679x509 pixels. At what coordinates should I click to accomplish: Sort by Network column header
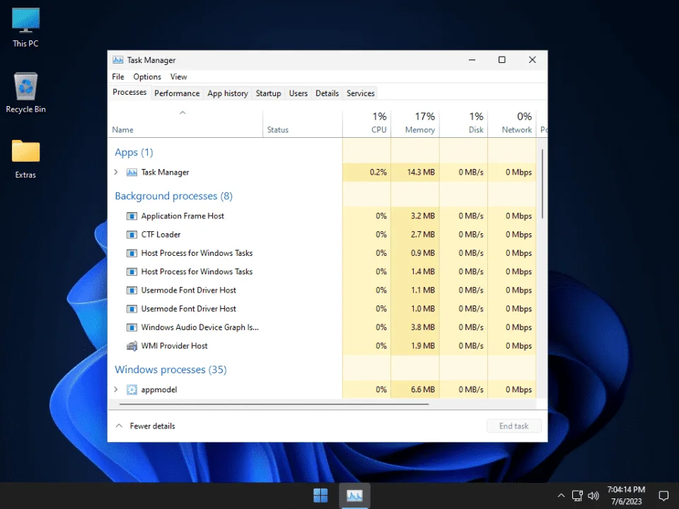tap(512, 123)
